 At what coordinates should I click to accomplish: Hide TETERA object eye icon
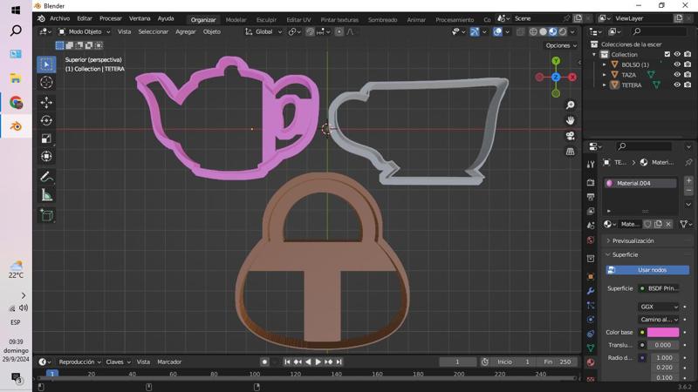pos(677,84)
